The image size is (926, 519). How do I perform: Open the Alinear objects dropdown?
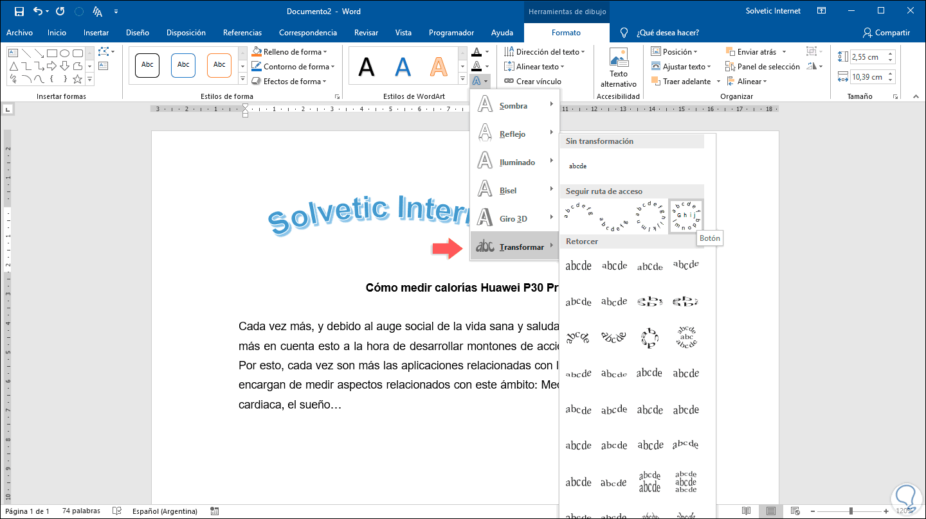746,81
